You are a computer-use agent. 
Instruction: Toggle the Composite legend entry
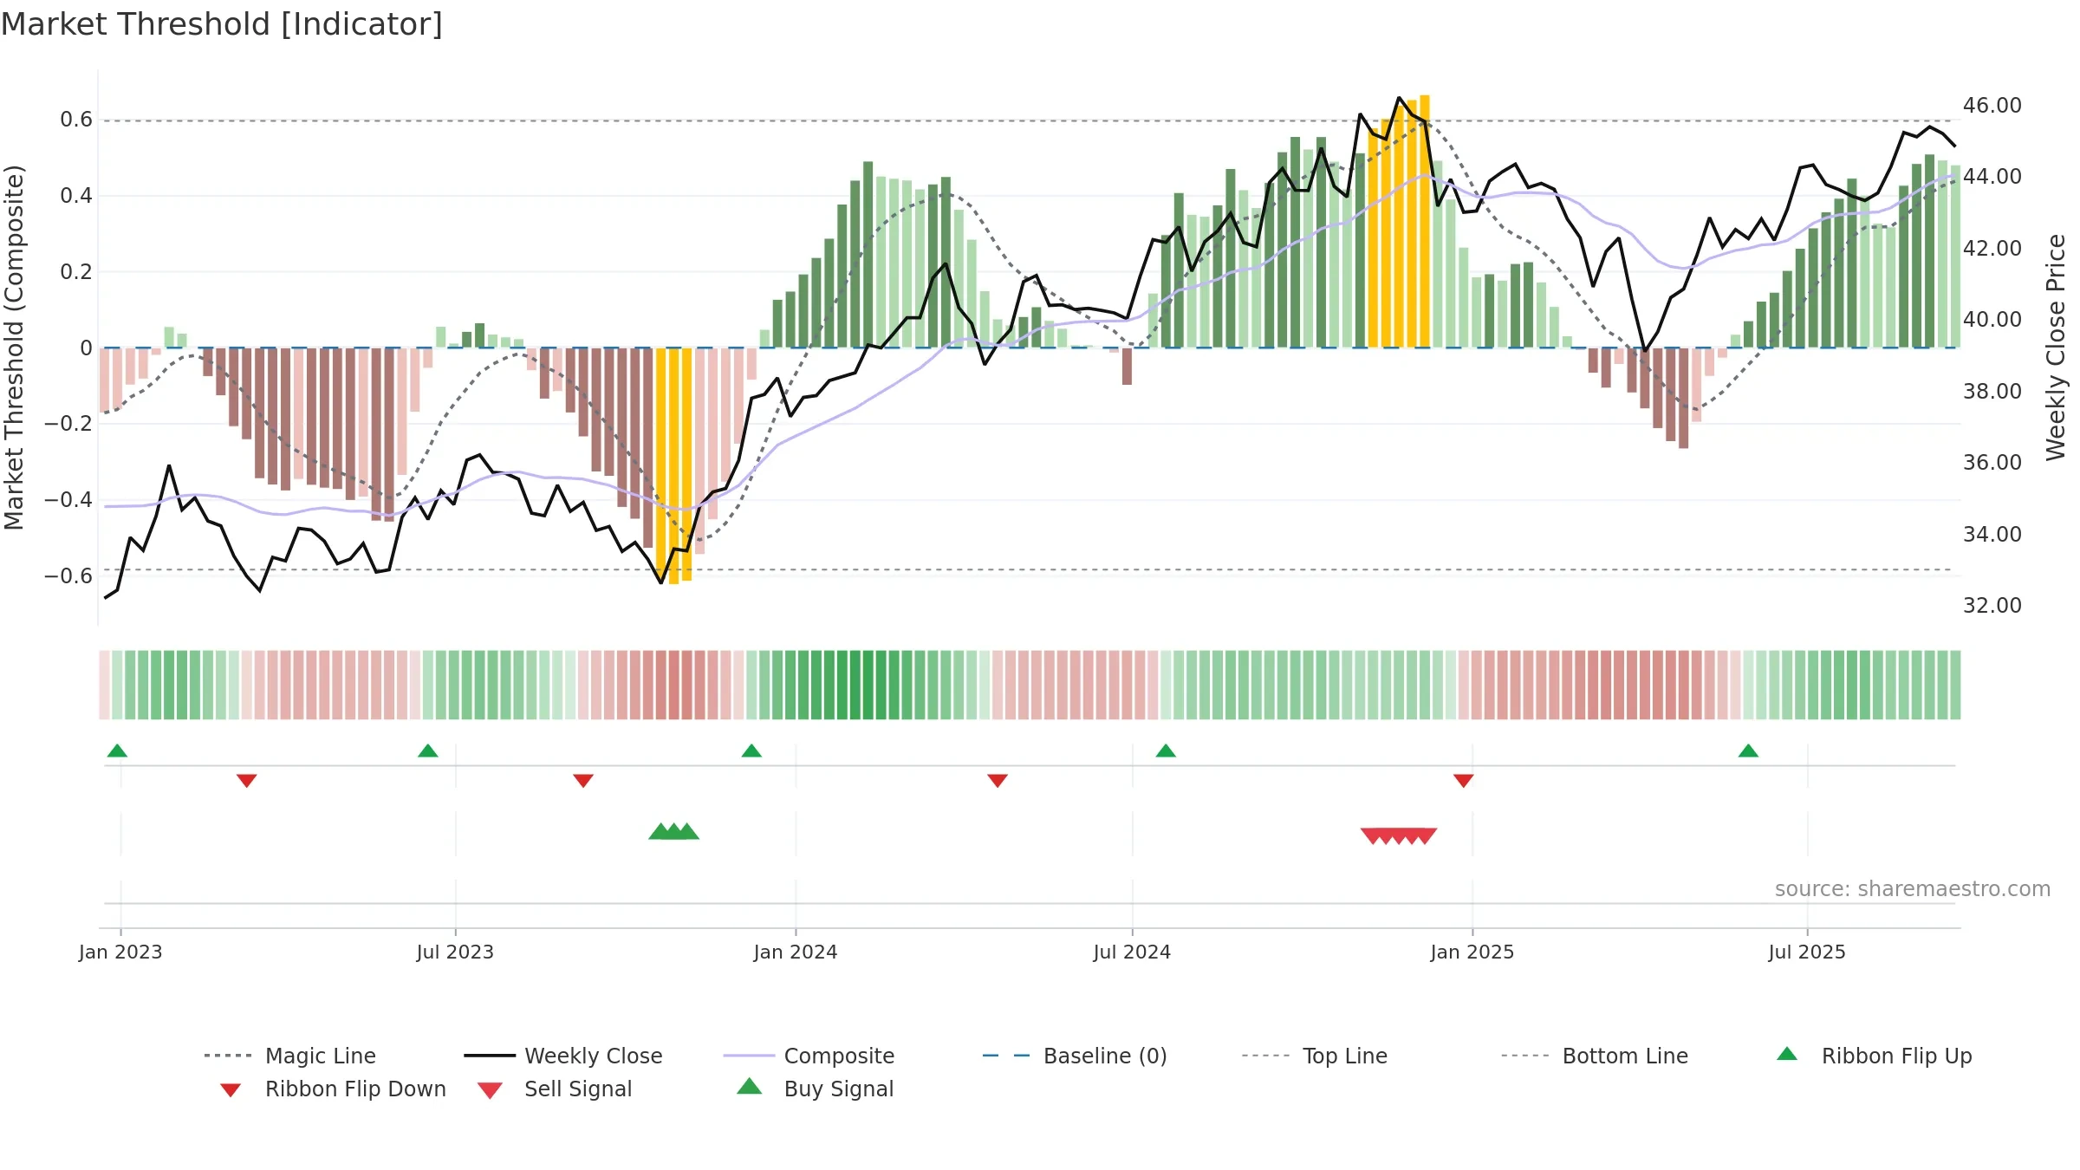click(809, 1056)
